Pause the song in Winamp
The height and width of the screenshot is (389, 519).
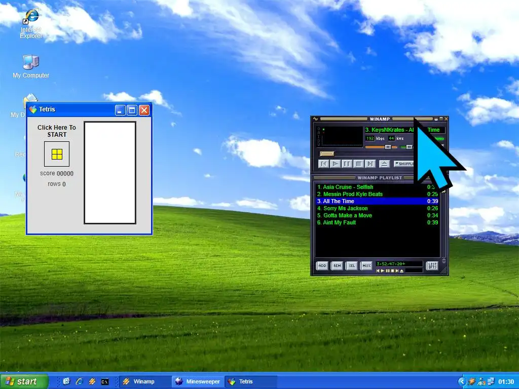tap(347, 164)
